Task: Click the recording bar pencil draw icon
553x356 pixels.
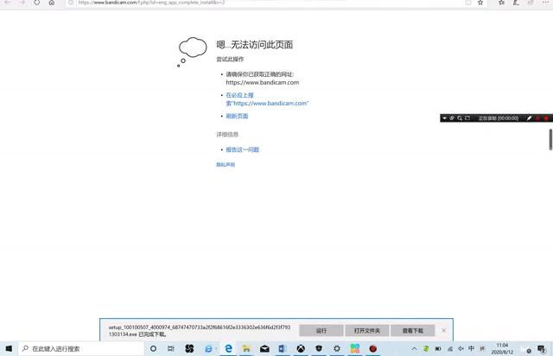Action: point(529,118)
